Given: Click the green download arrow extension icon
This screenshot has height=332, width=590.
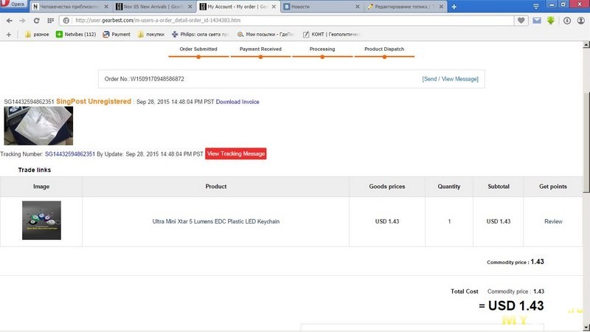Looking at the screenshot, I should click(x=551, y=21).
